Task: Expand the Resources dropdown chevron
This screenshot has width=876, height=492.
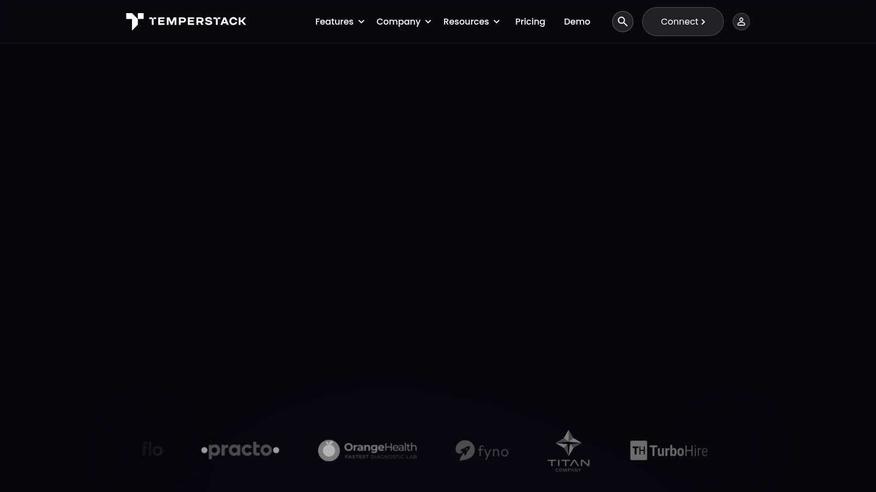Action: point(497,22)
